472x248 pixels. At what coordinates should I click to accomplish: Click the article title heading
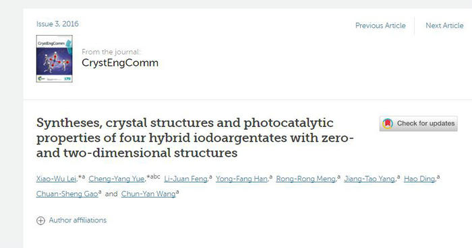(x=195, y=138)
